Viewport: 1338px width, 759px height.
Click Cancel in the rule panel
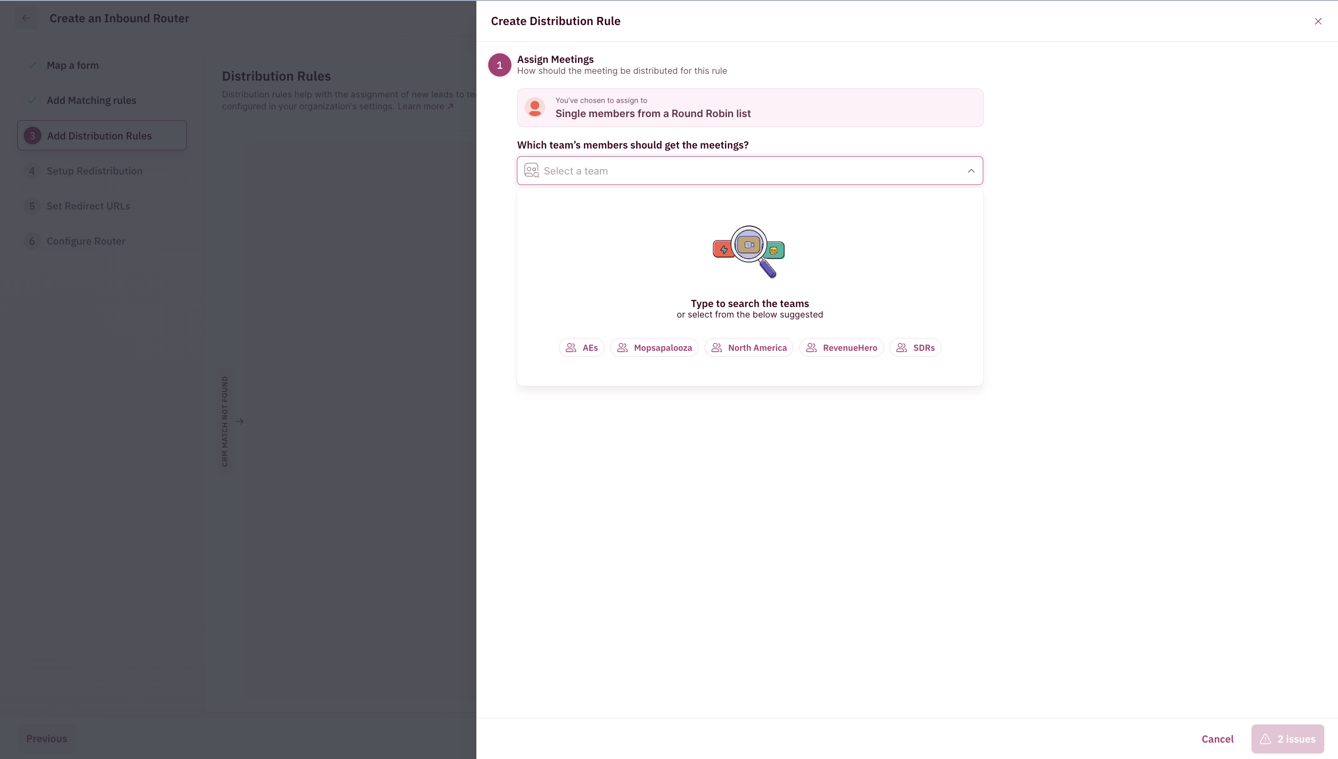[1217, 738]
